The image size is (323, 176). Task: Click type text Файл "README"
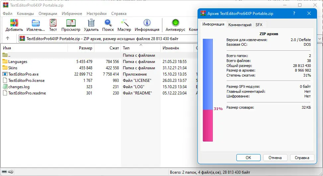point(137,93)
